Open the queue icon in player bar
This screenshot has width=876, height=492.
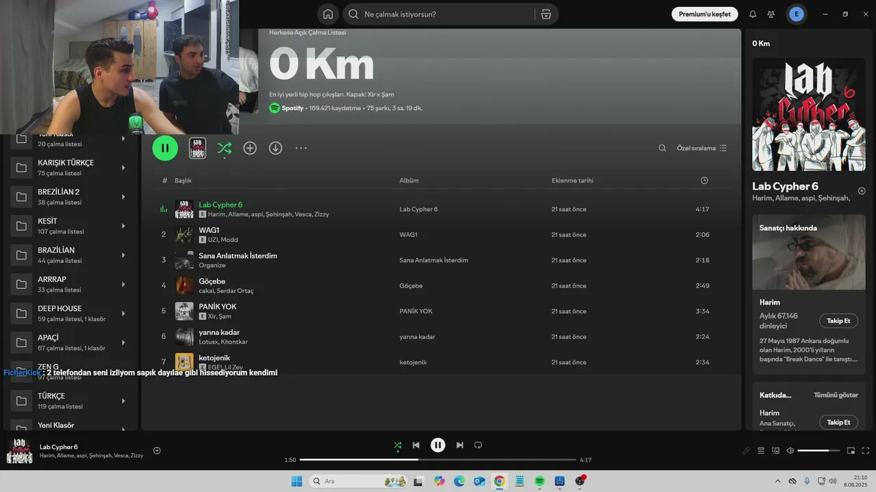click(761, 451)
